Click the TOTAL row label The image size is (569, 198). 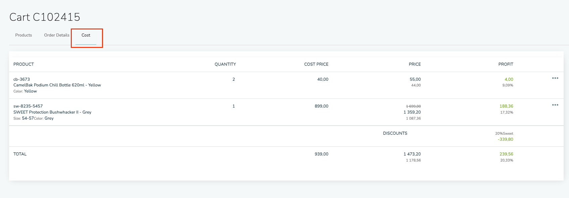20,154
